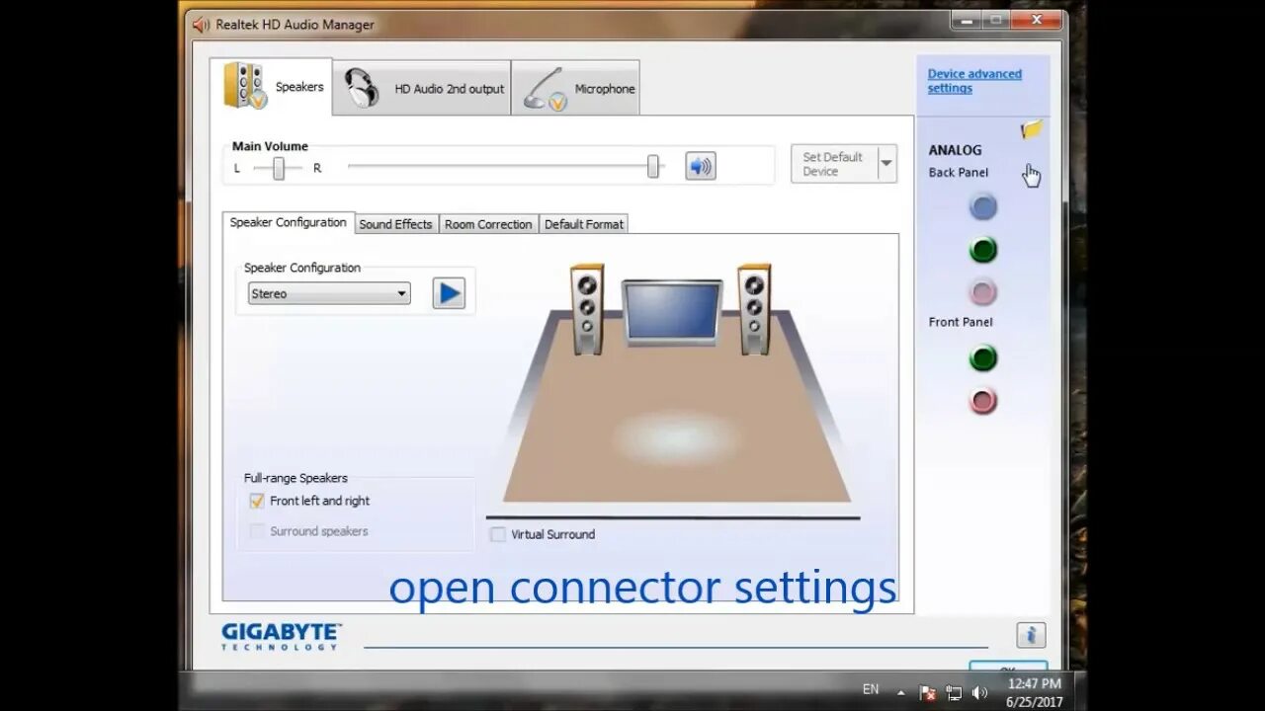Show hidden tray icons arrow
Screen dimensions: 1265x711
pos(900,692)
